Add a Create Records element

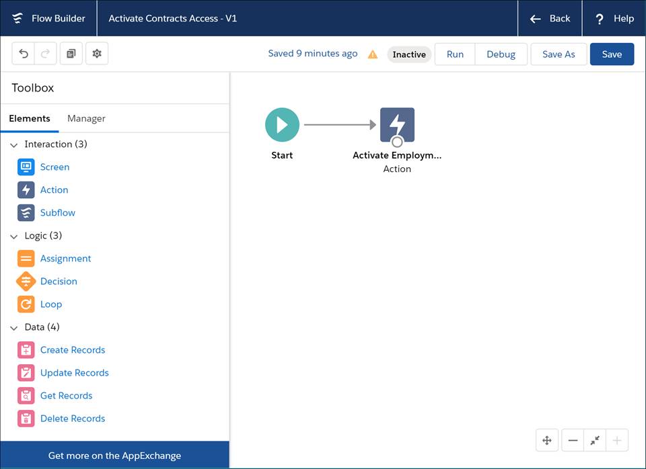[x=25, y=349]
